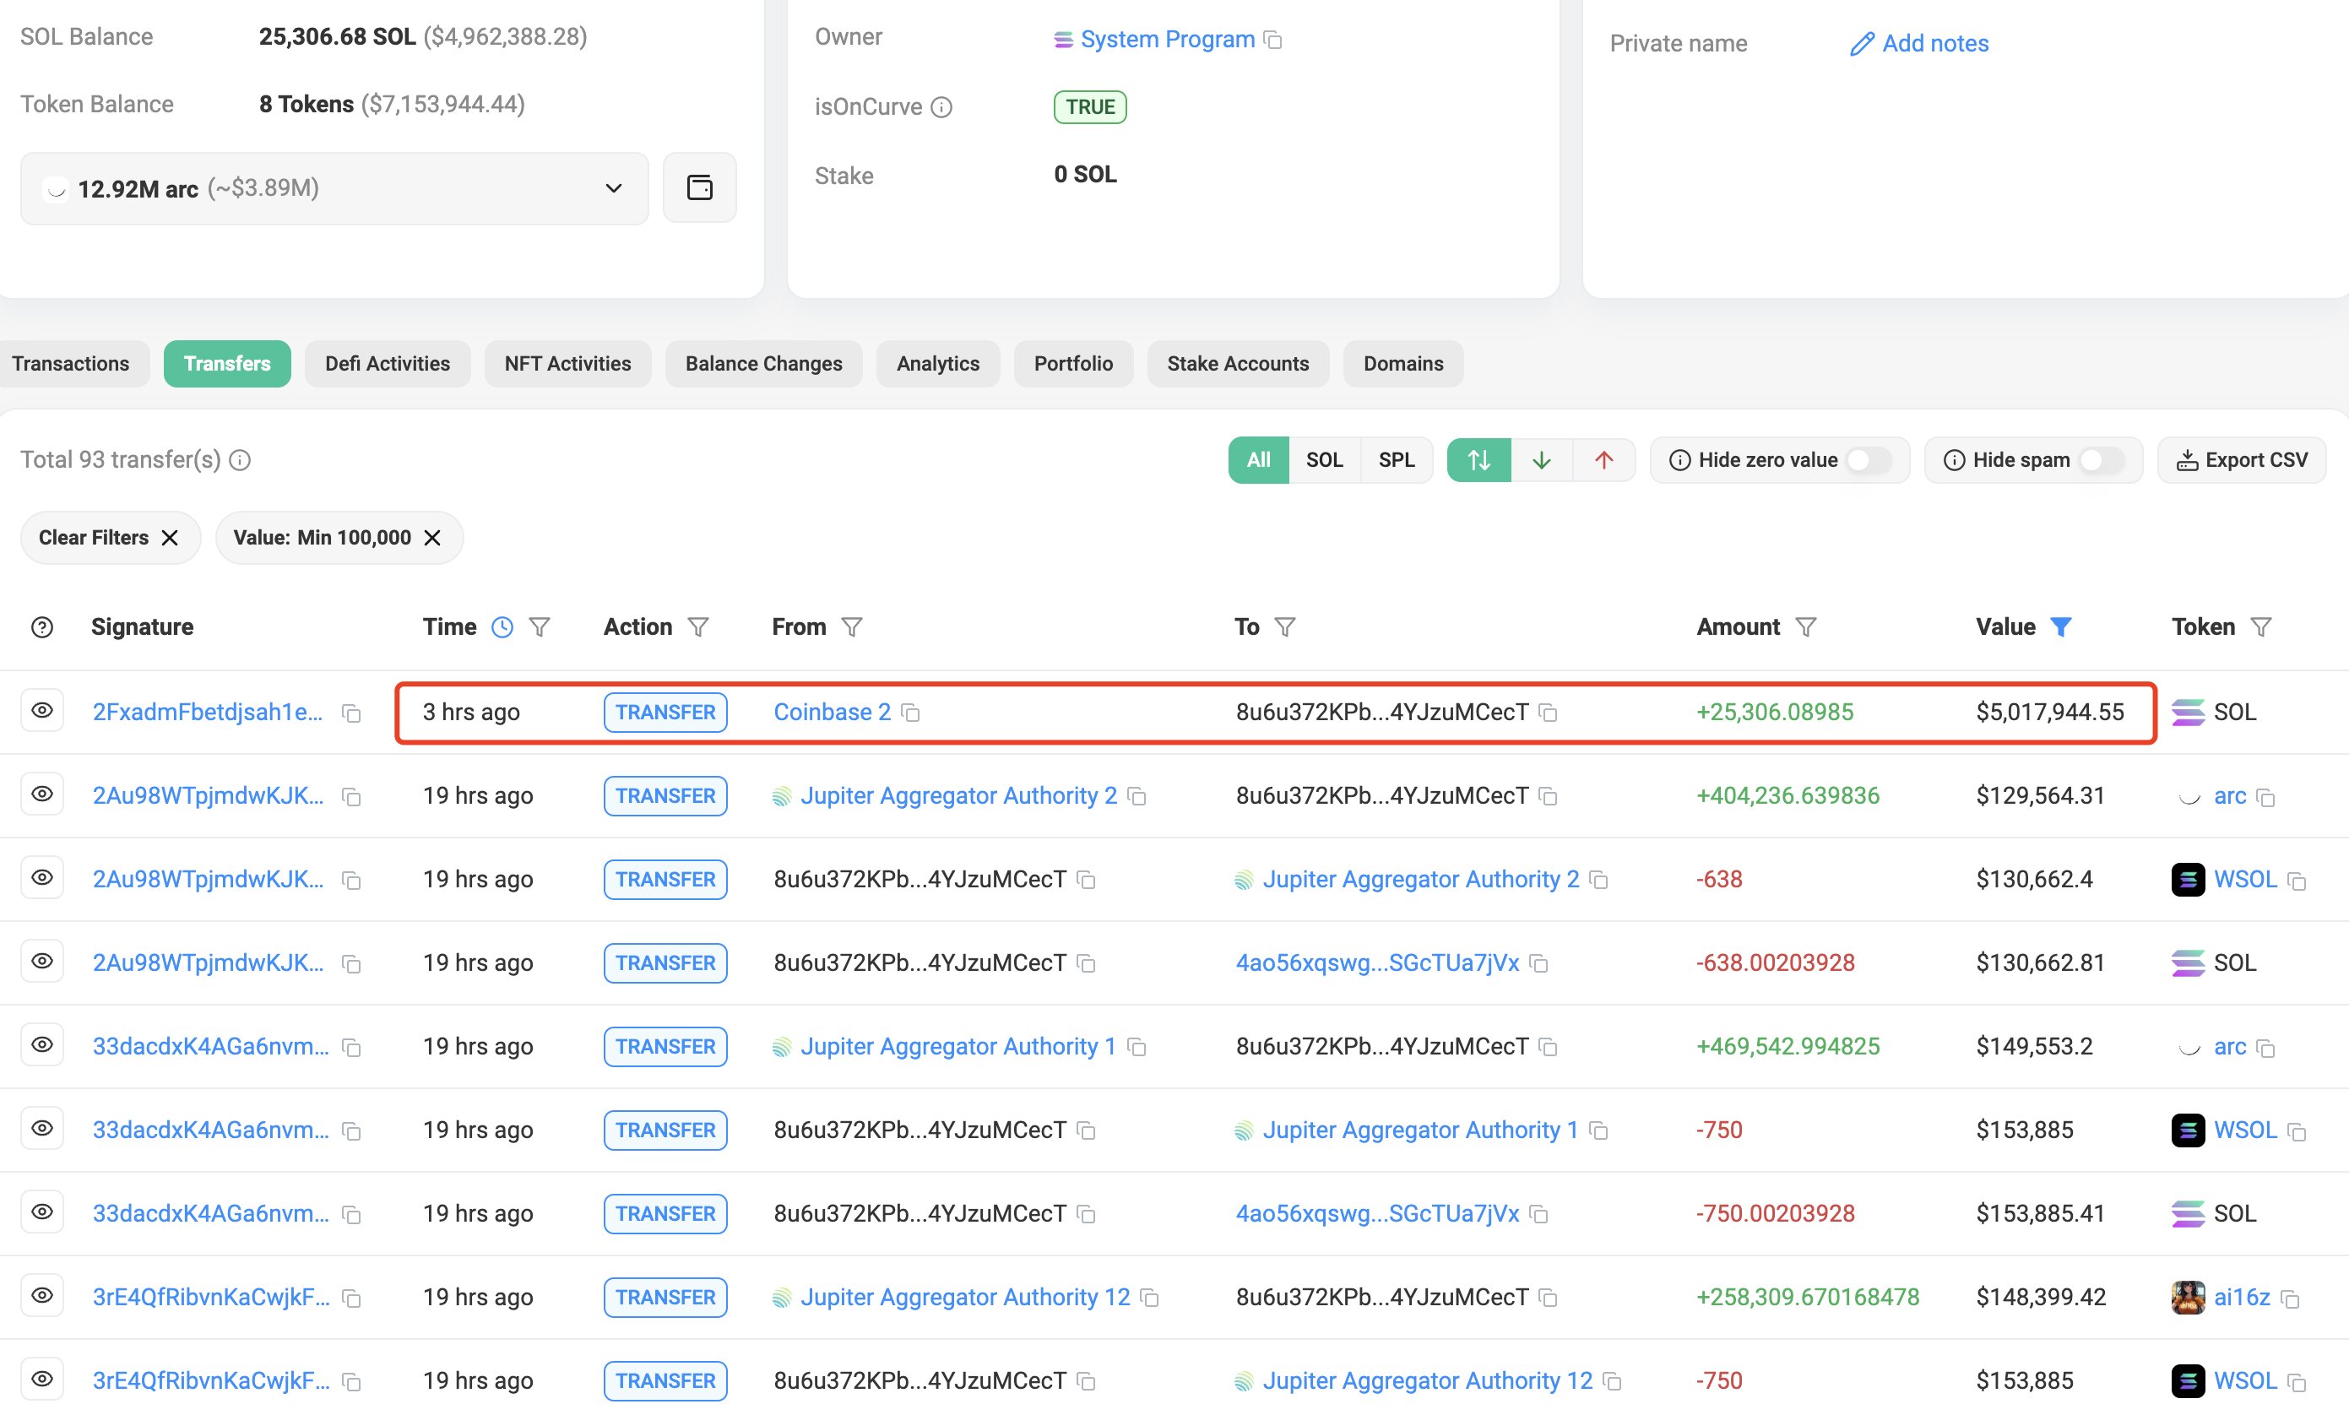Open signature 33dacdxK4AGa6nvm in -750 WSOL row
Screen dimensions: 2349x1415
tap(211, 1130)
